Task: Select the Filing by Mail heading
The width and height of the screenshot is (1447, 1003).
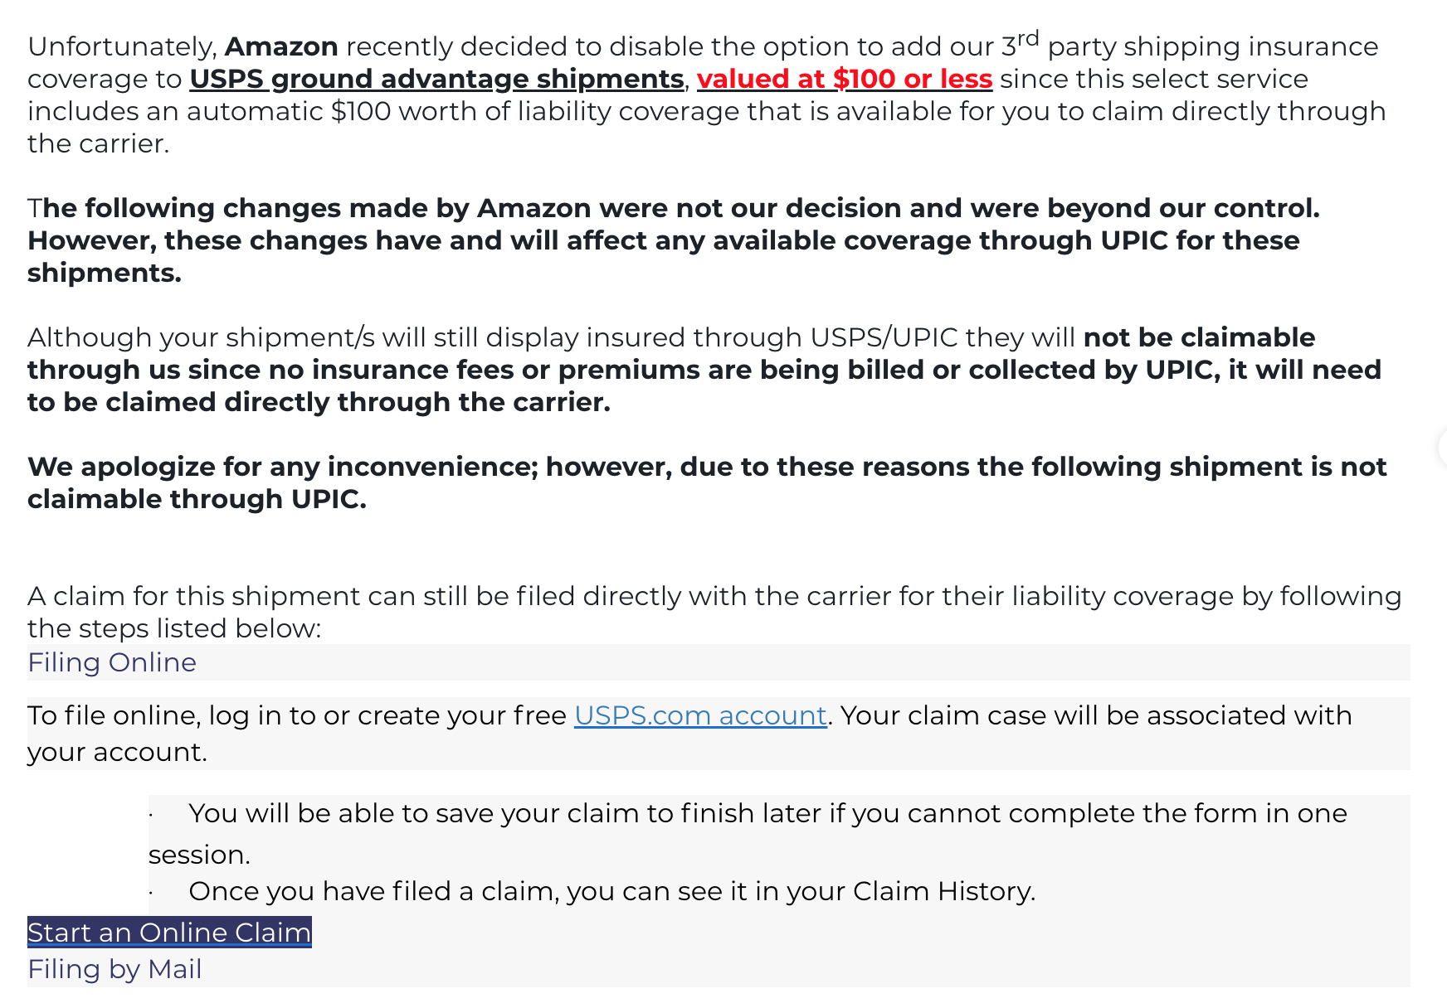Action: click(114, 969)
